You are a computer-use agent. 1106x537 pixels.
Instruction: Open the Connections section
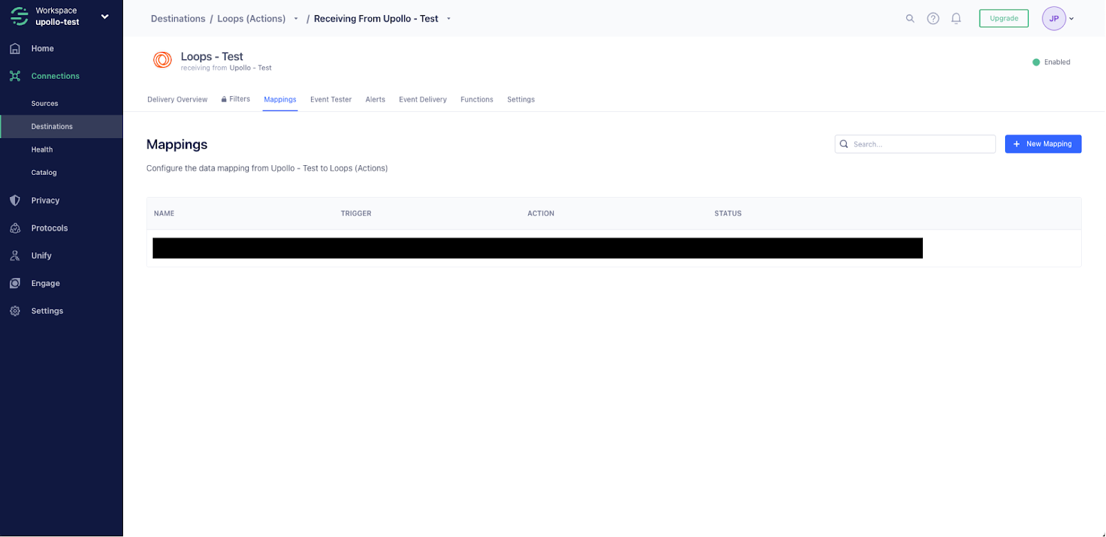[55, 76]
